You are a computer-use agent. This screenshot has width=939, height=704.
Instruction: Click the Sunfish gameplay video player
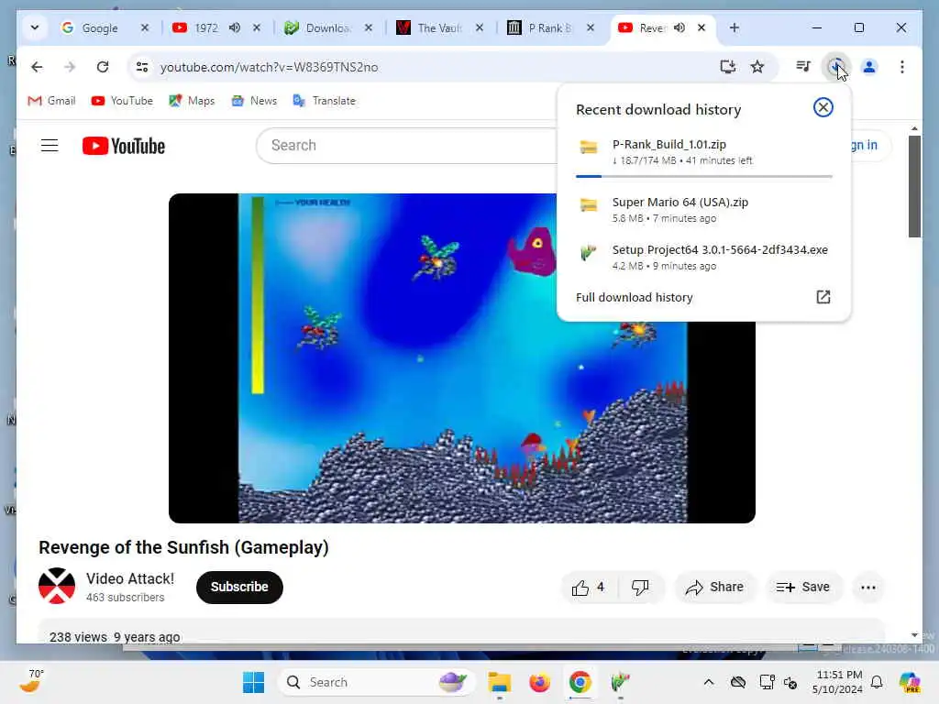tap(462, 358)
